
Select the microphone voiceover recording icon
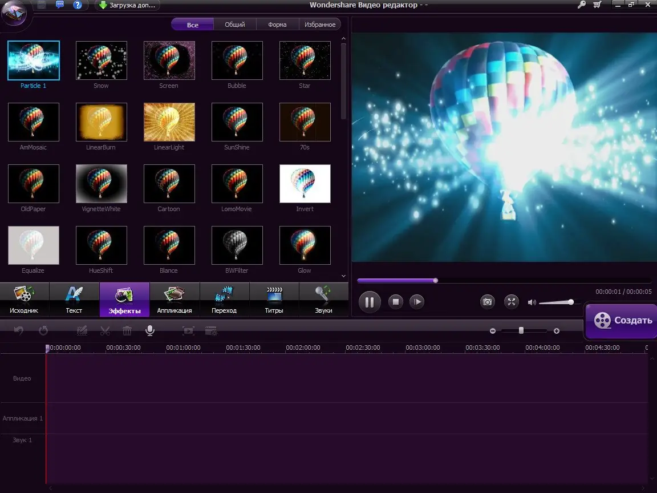[x=149, y=330]
